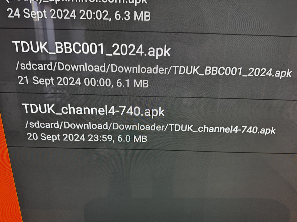Viewport: 297px width, 222px height.
Task: Select the 6.3 MB file size label
Action: (x=132, y=16)
